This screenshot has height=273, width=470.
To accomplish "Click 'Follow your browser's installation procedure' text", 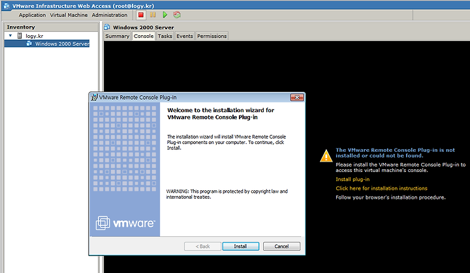I will (x=390, y=197).
